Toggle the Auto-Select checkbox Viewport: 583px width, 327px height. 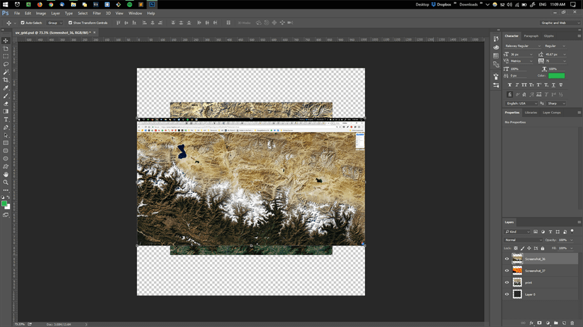click(x=23, y=23)
